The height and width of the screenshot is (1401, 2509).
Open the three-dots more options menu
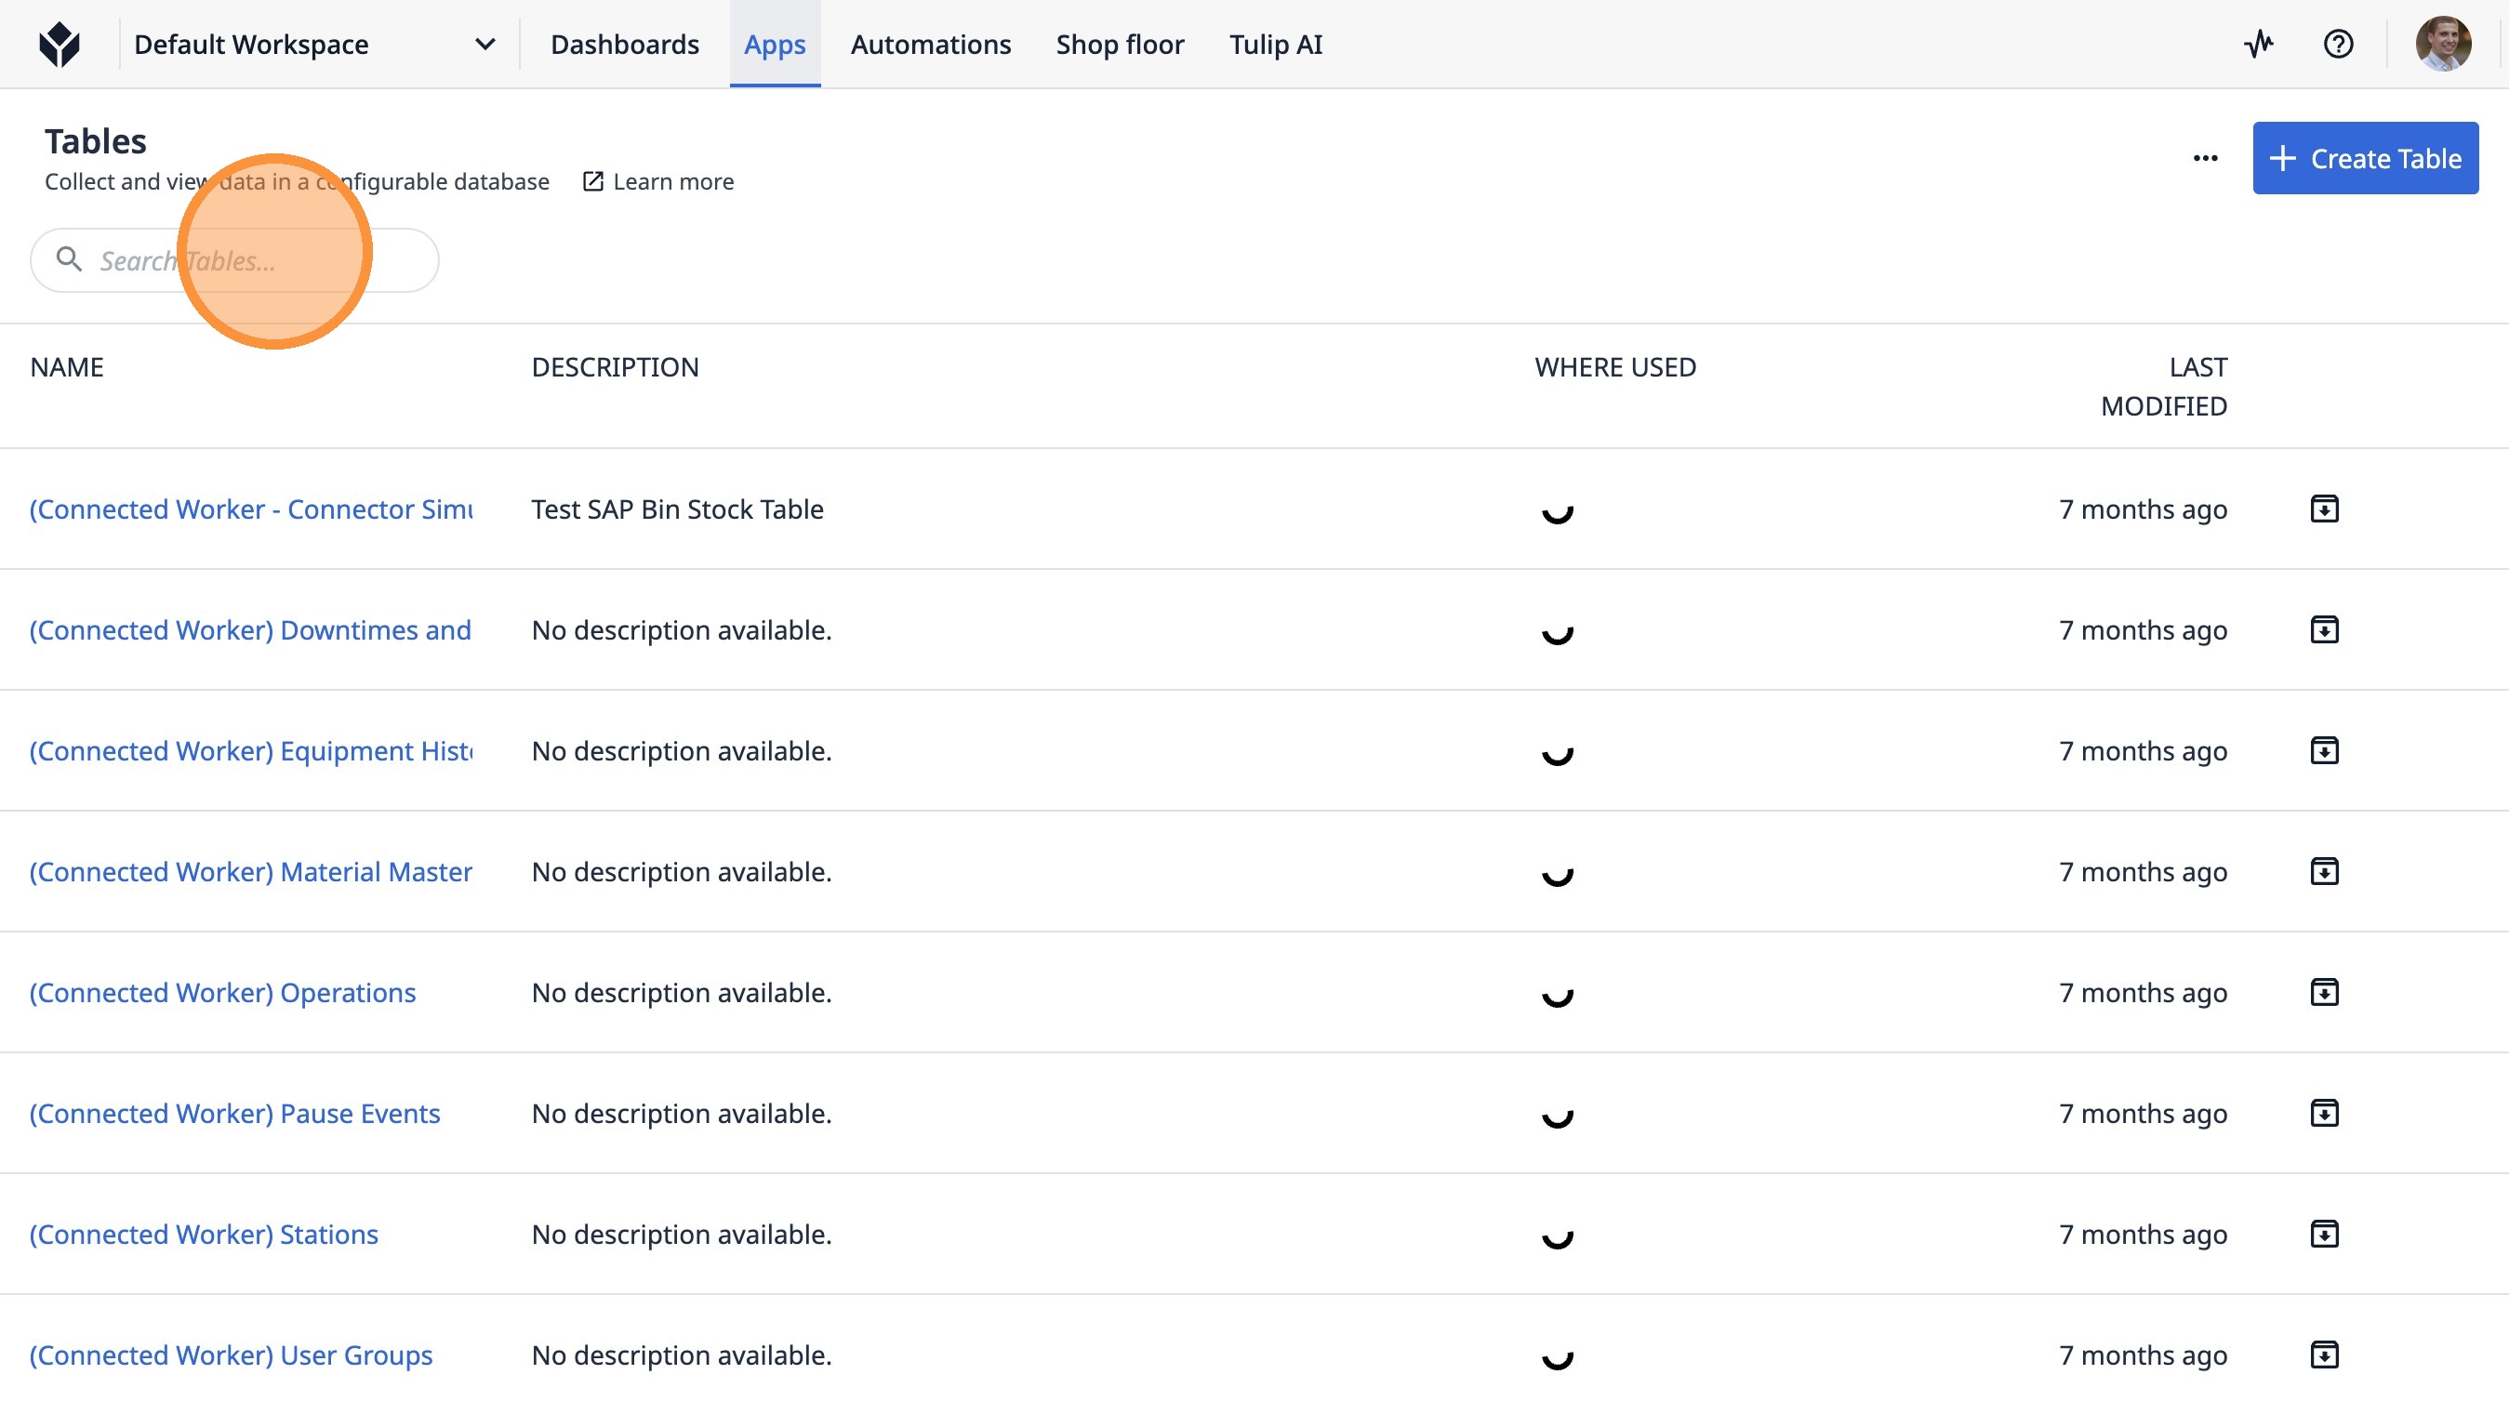[2205, 158]
